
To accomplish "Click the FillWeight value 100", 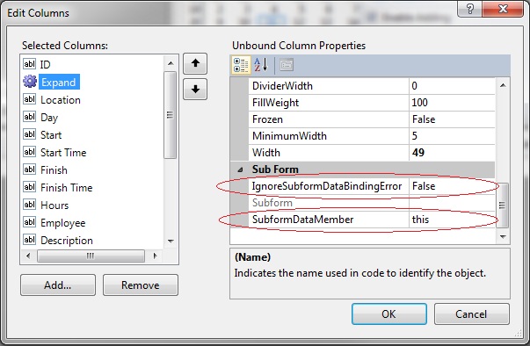I will point(452,103).
